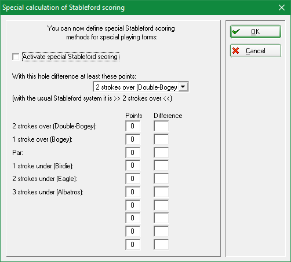Edit Points field for Eagle
Image resolution: width=291 pixels, height=262 pixels.
coord(133,179)
